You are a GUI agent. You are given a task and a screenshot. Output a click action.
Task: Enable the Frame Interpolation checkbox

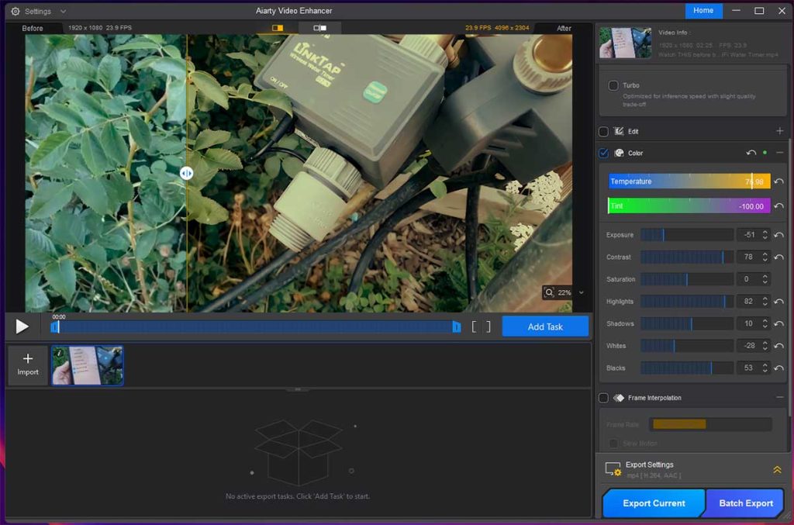(x=603, y=398)
